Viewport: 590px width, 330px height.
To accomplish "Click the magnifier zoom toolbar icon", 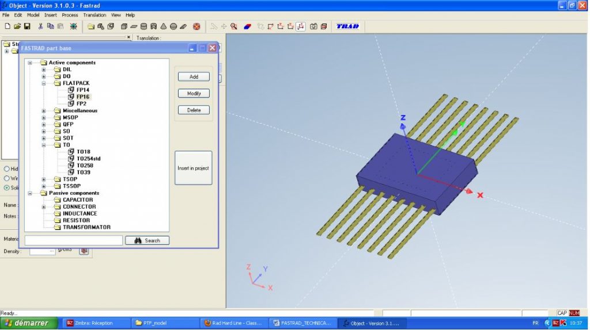I will (234, 26).
